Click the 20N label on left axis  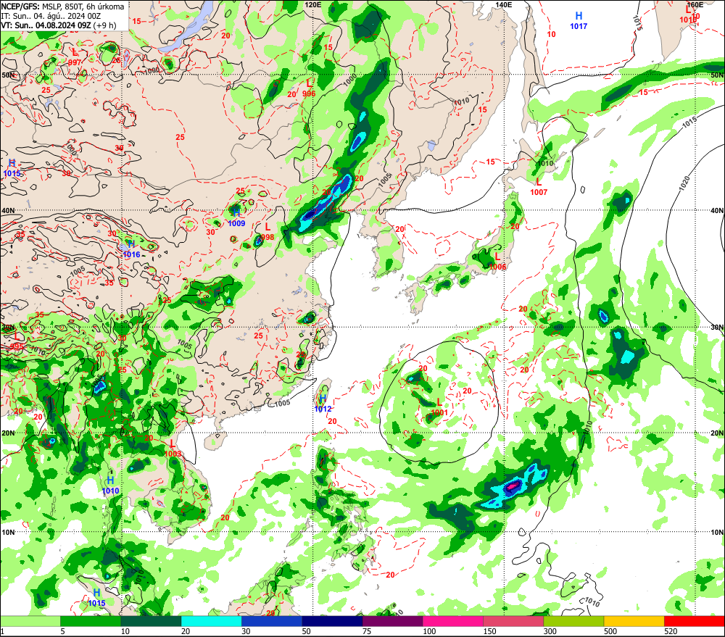click(x=8, y=433)
